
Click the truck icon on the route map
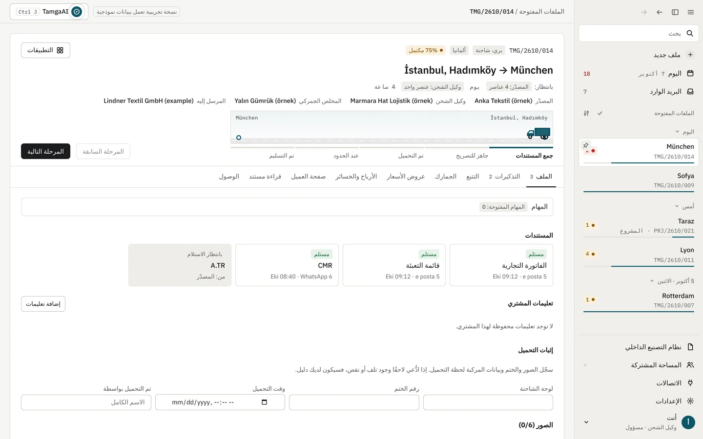click(x=538, y=133)
